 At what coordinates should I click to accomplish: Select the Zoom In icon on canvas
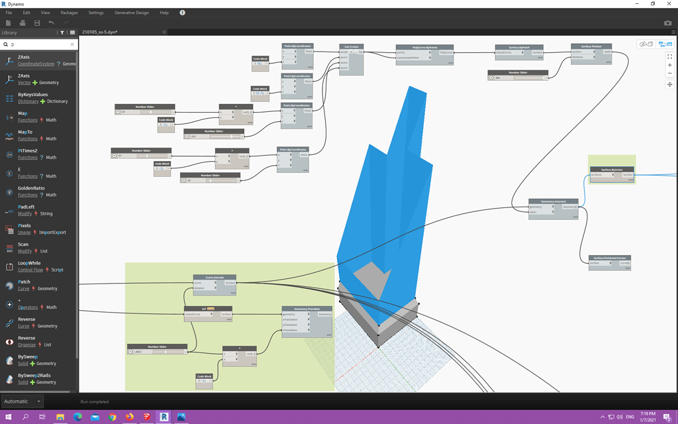pyautogui.click(x=669, y=65)
